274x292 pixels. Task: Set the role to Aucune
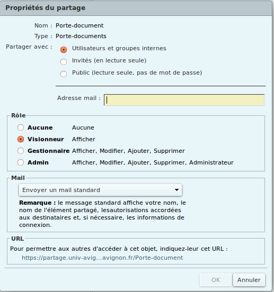pos(21,127)
